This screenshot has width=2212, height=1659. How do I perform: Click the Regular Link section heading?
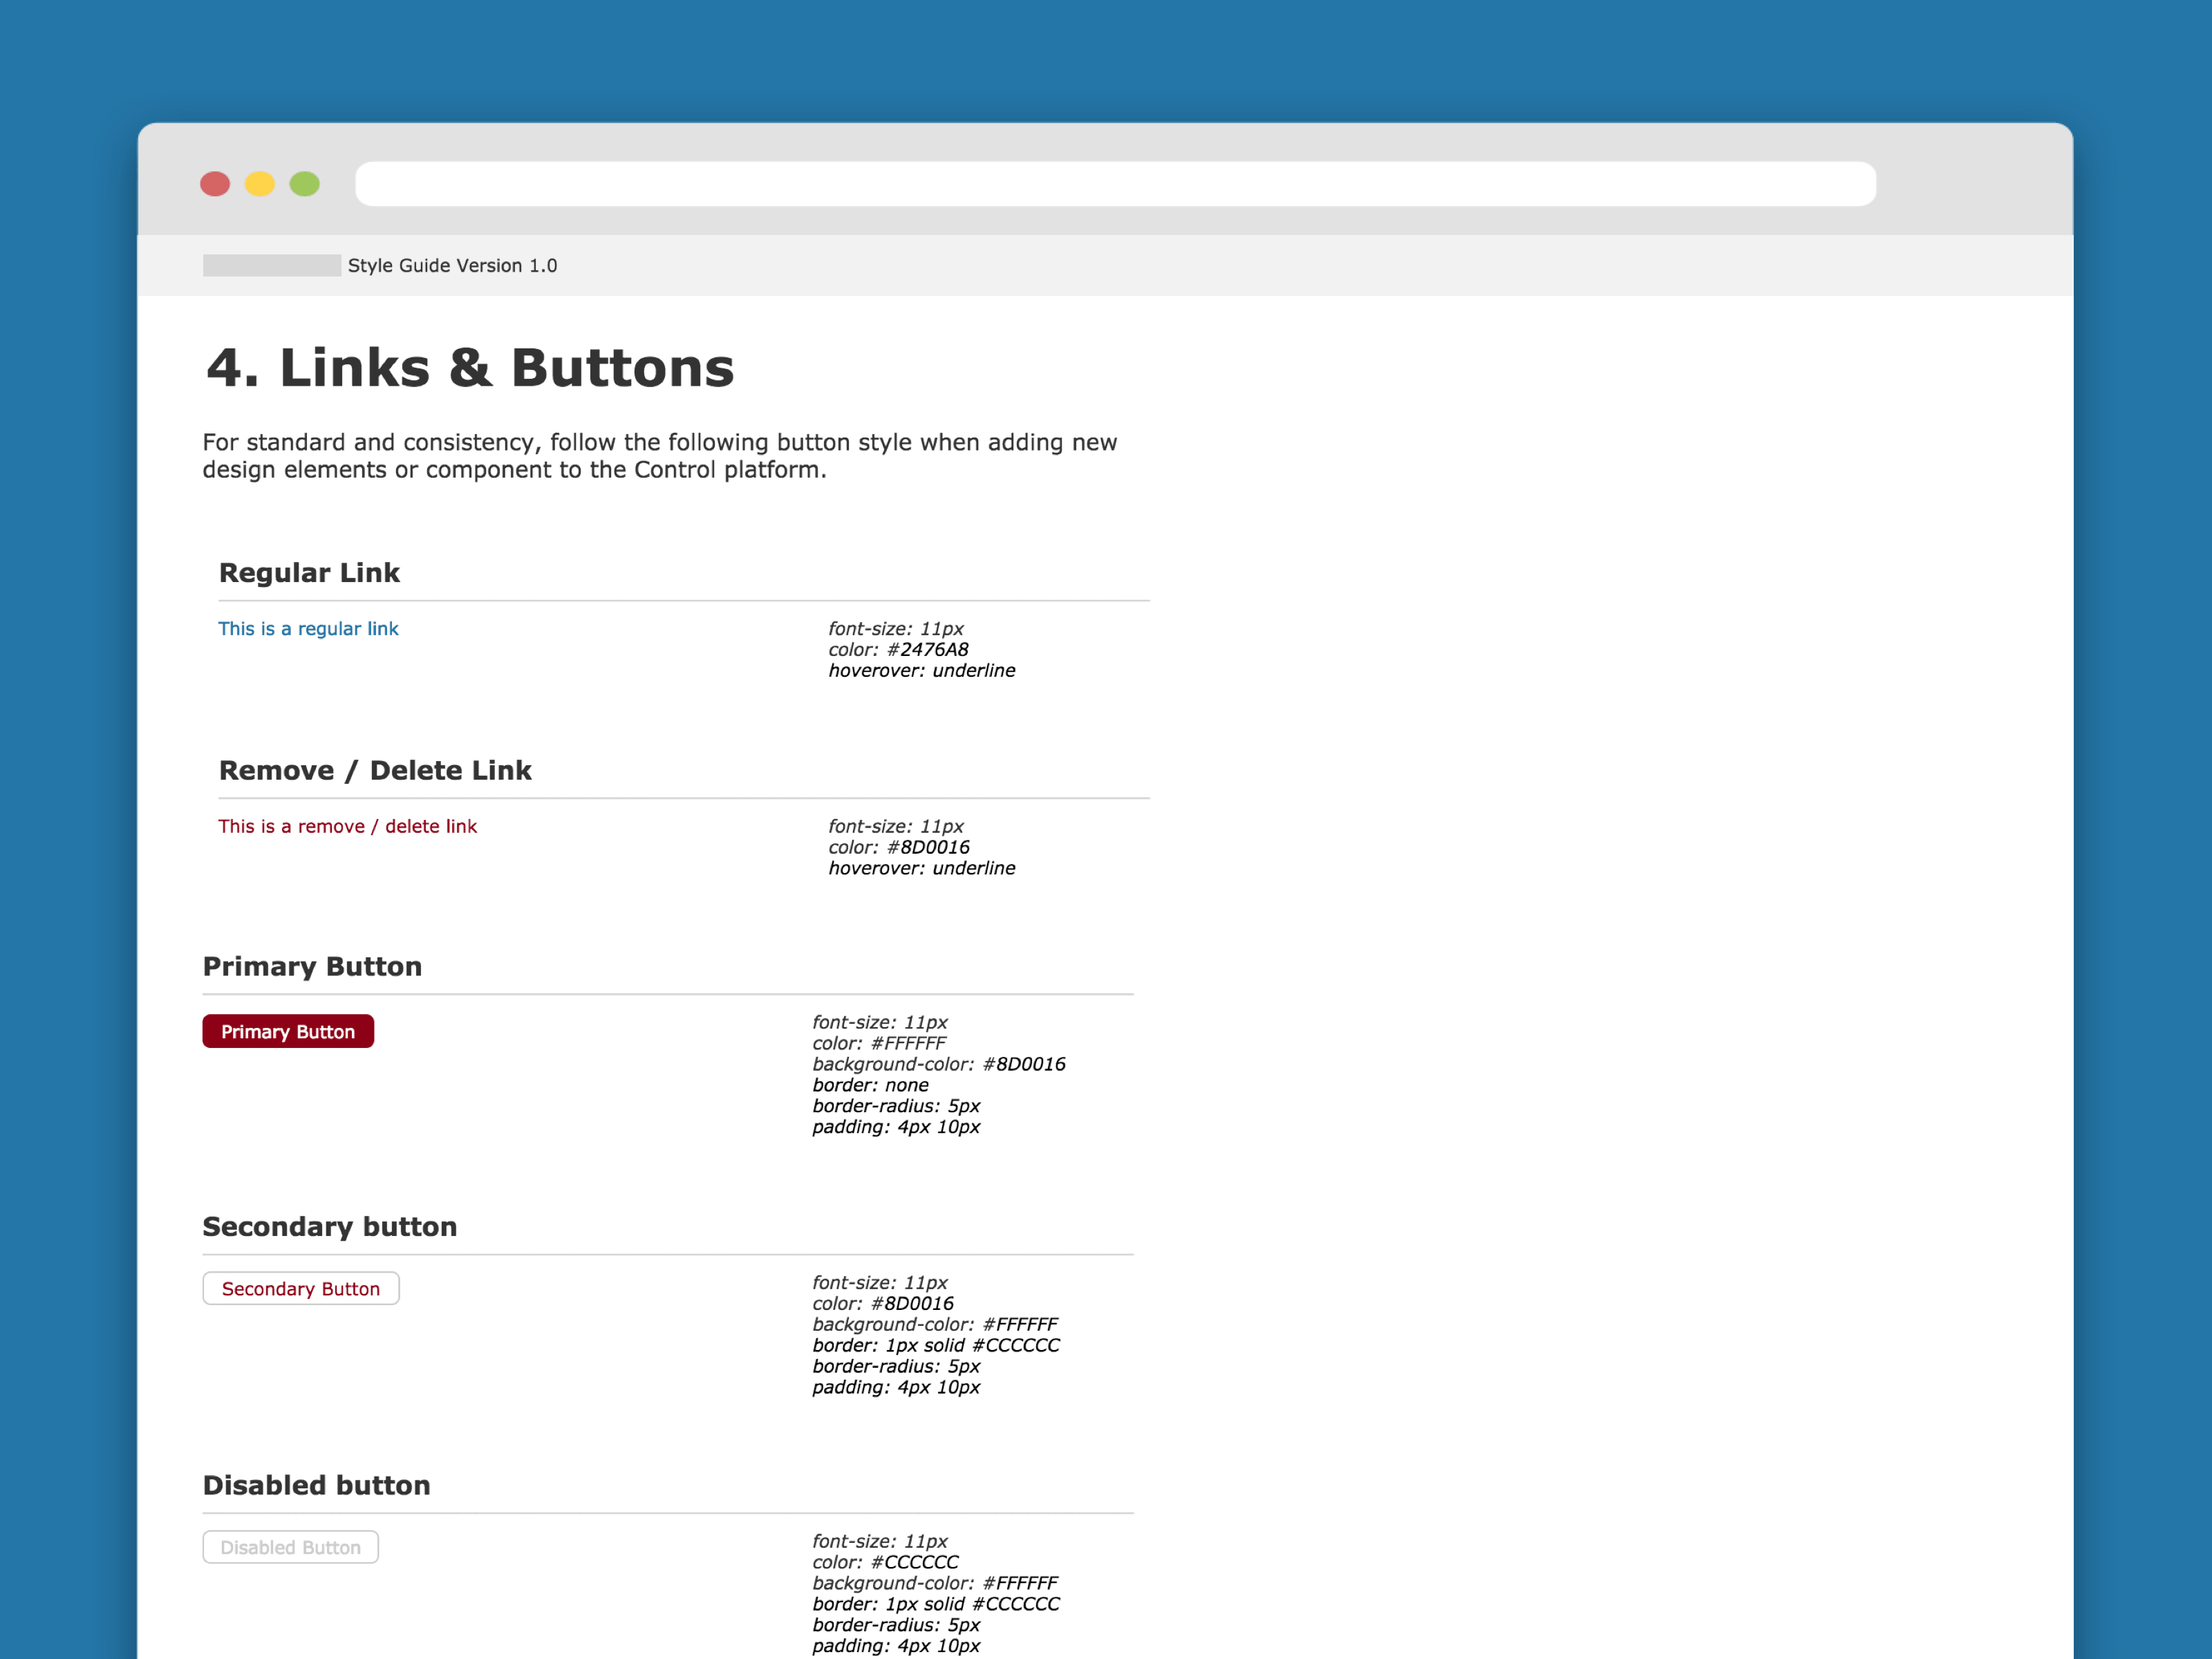tap(309, 573)
